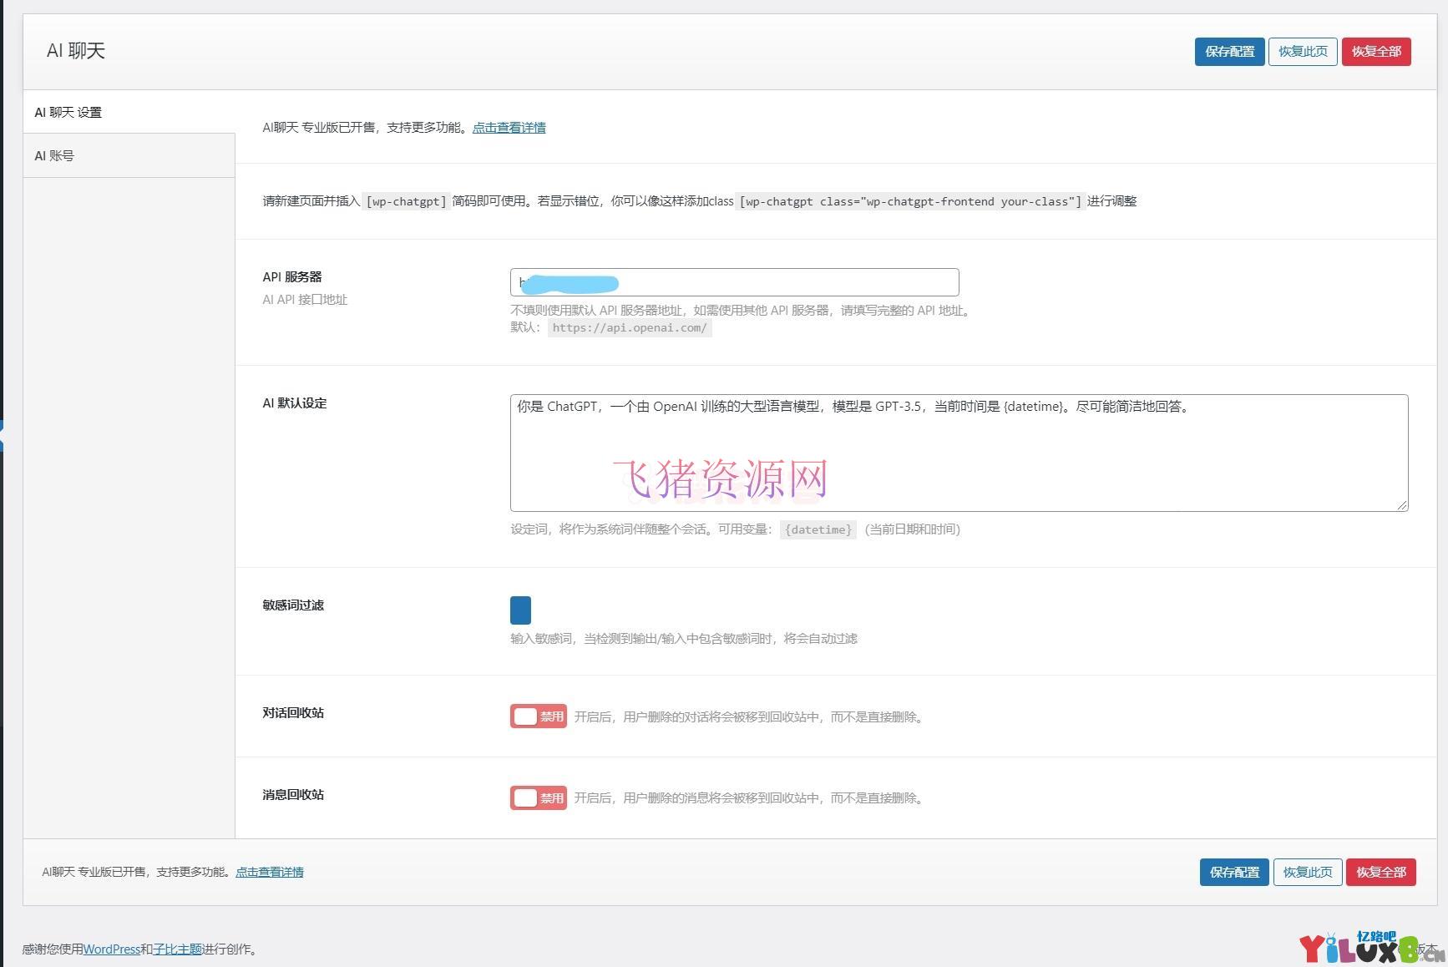
Task: Click the top 保存配置 button
Action: tap(1228, 51)
